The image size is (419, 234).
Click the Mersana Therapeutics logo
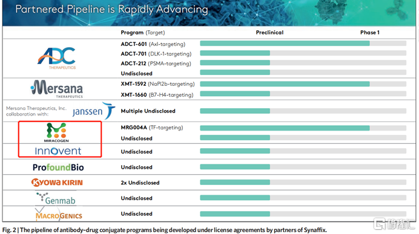point(57,89)
